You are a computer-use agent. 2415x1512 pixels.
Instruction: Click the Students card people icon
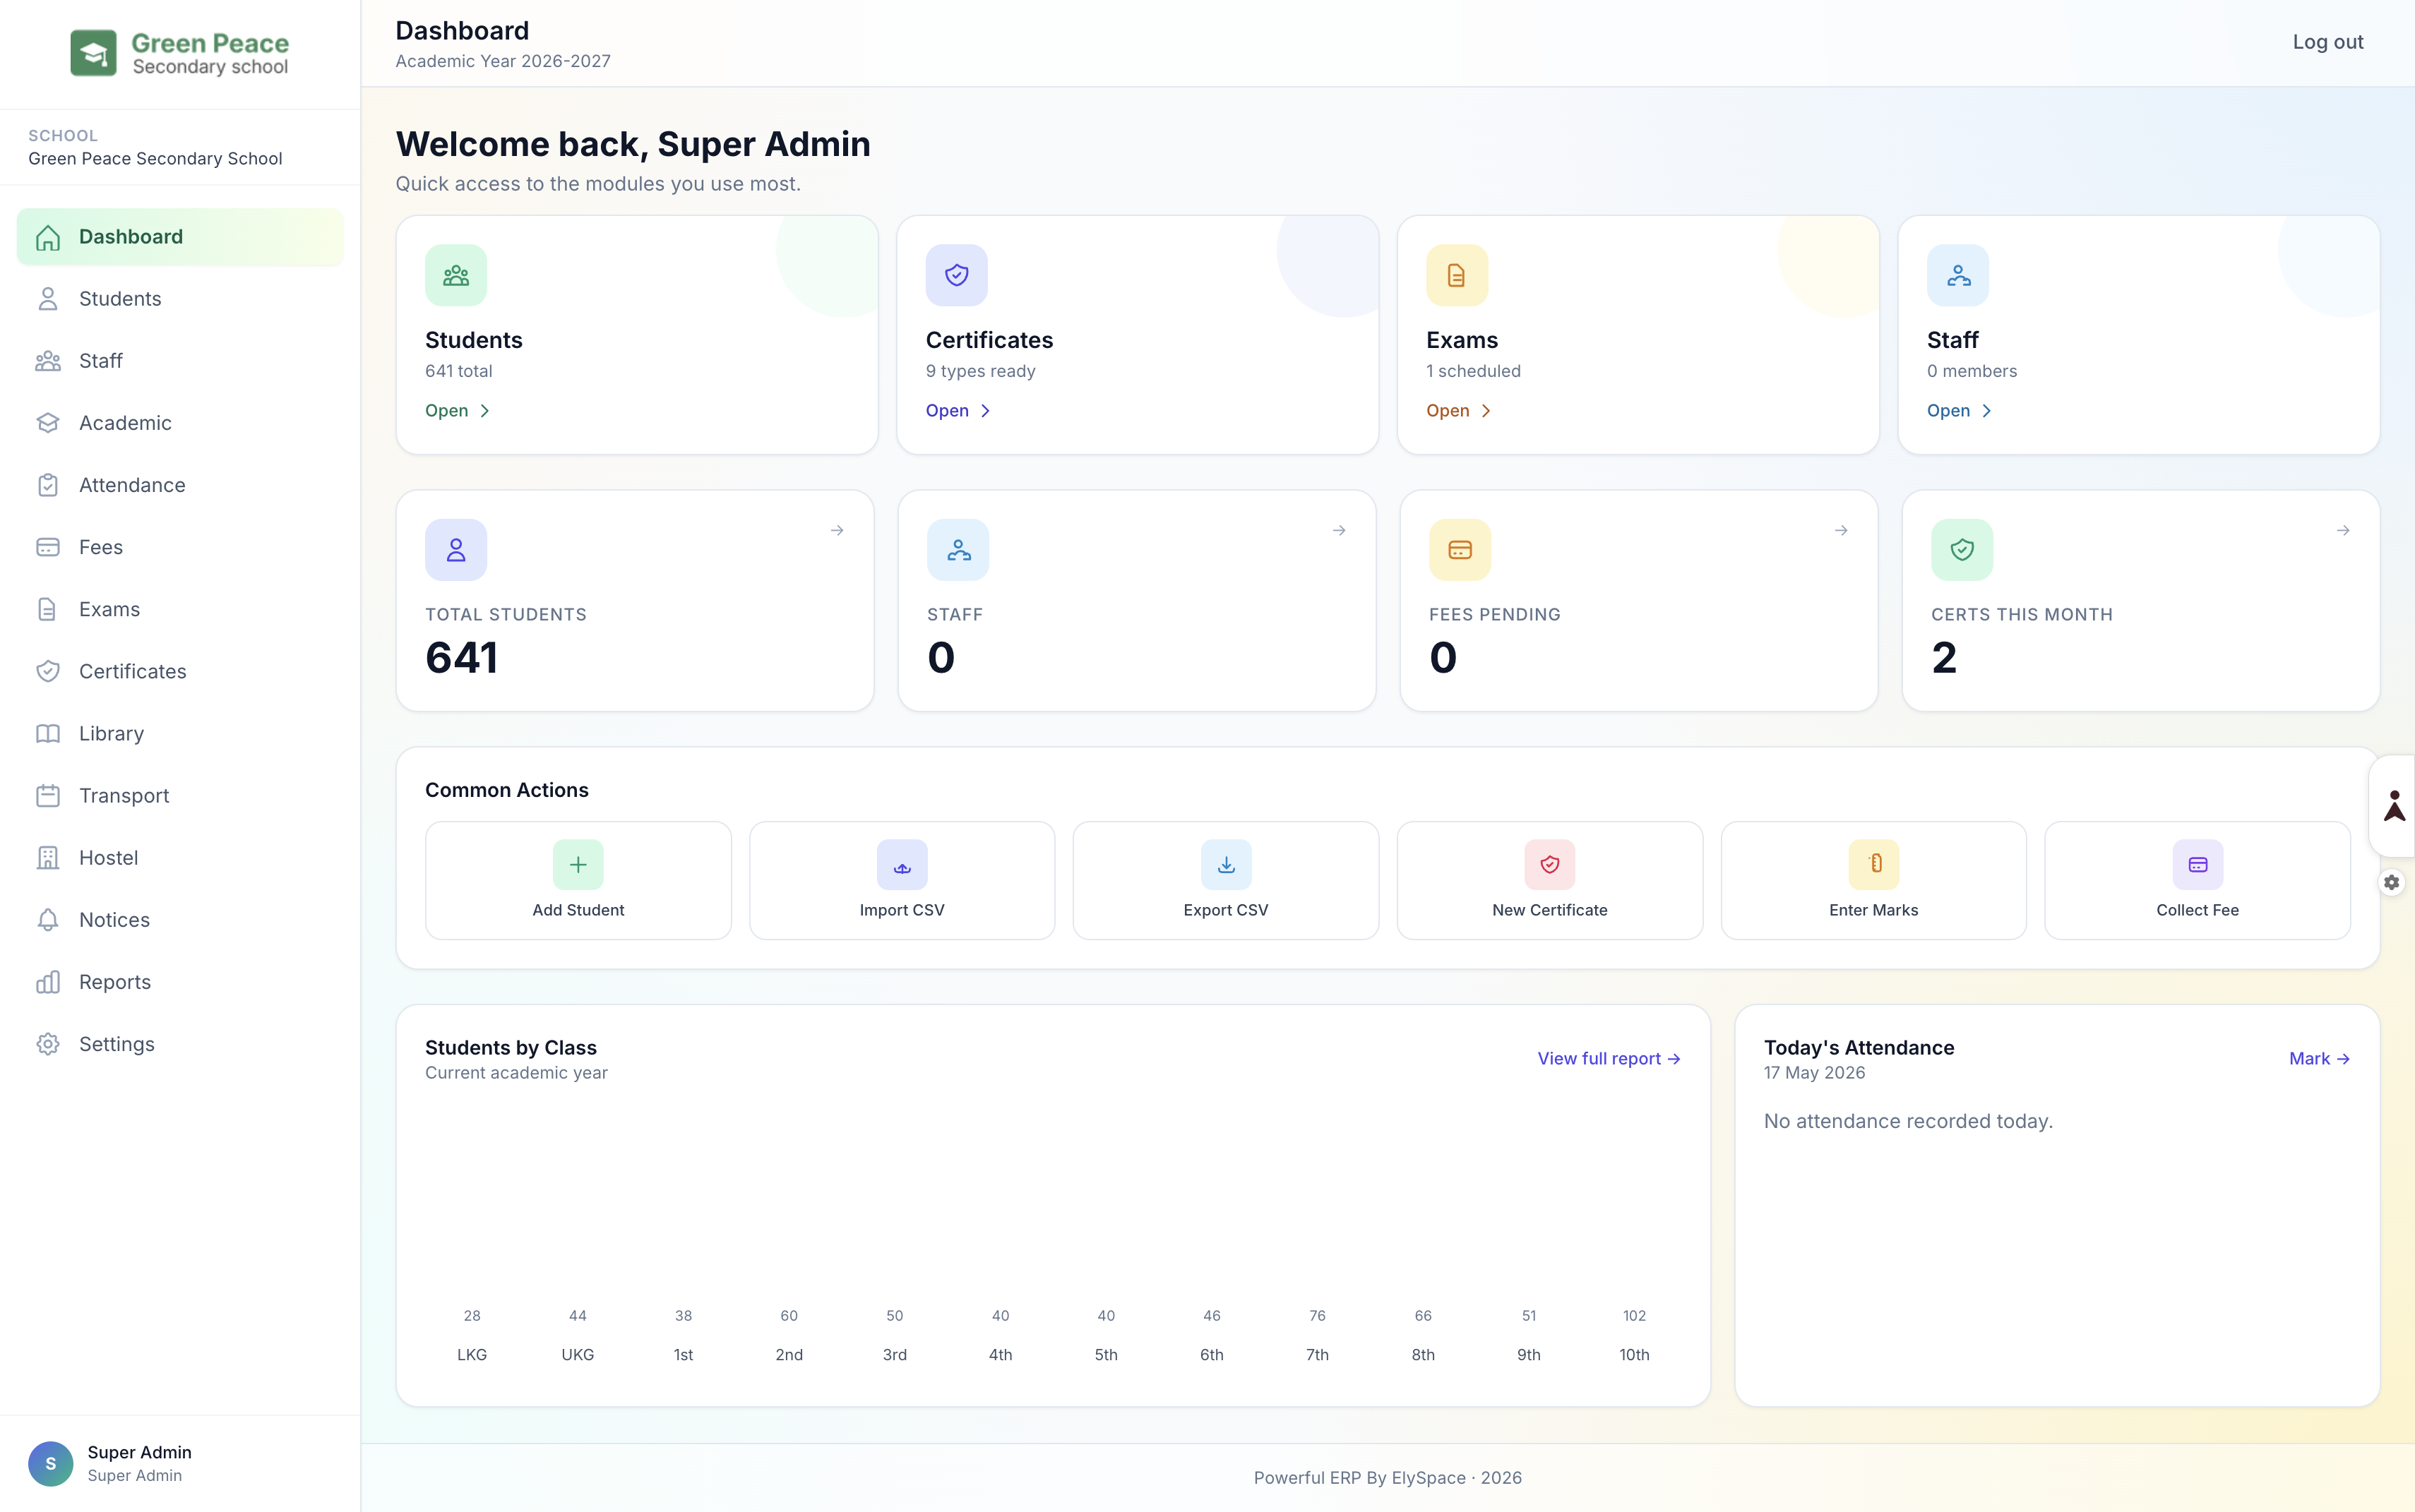tap(456, 275)
